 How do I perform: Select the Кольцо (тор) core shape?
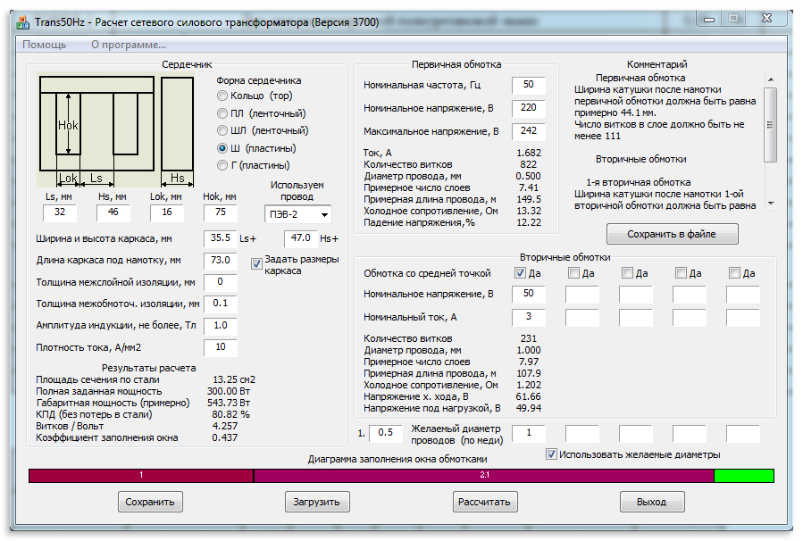coord(255,96)
